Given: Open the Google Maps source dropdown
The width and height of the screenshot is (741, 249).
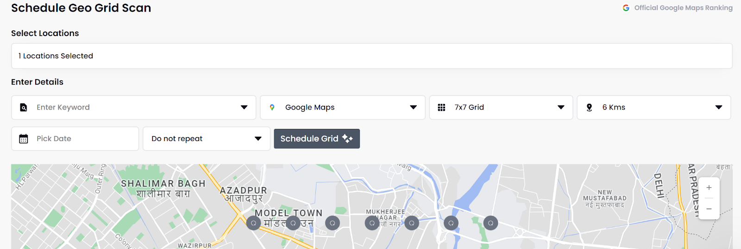Looking at the screenshot, I should (x=343, y=107).
